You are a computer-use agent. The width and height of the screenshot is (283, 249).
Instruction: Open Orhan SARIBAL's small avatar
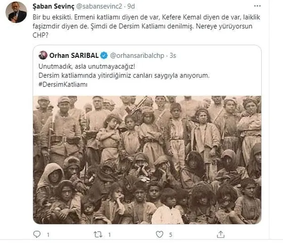pos(43,56)
